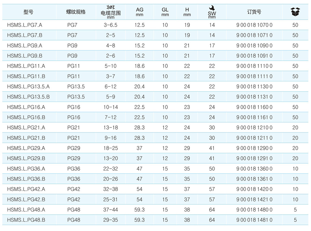
Task: Click model HSMS.L.PG29.B
Action: pyautogui.click(x=26, y=159)
